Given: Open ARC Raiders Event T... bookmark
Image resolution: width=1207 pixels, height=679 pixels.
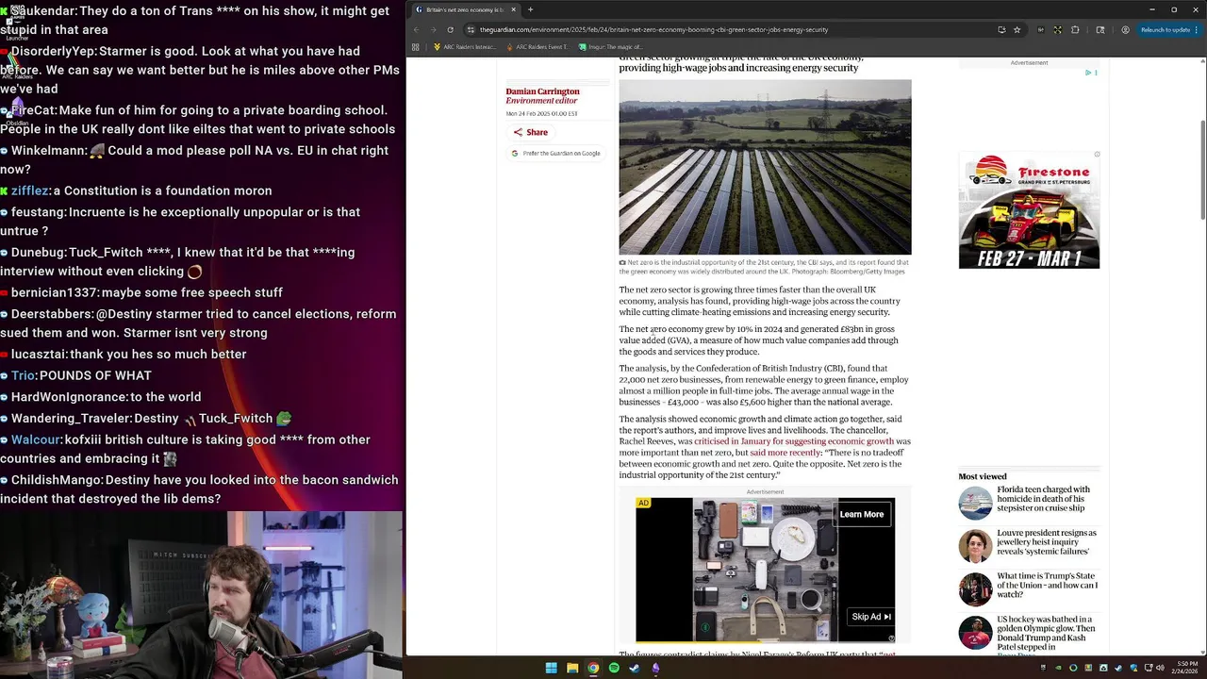Looking at the screenshot, I should [x=537, y=46].
